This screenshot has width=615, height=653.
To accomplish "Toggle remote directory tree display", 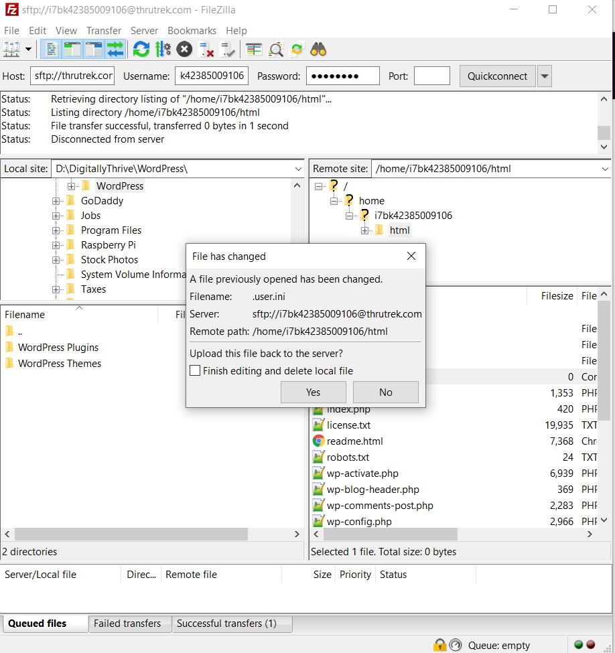I will 94,50.
